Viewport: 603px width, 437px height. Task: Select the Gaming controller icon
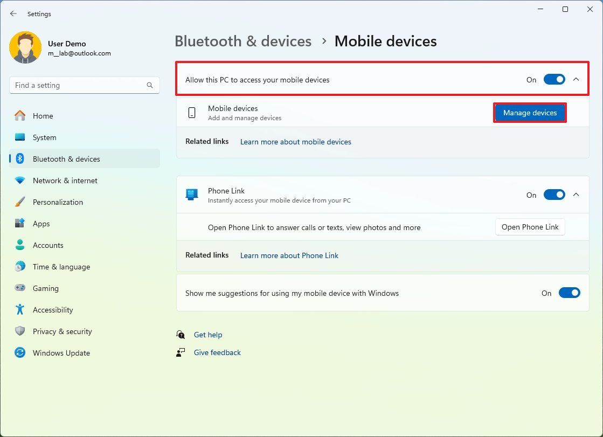coord(20,288)
